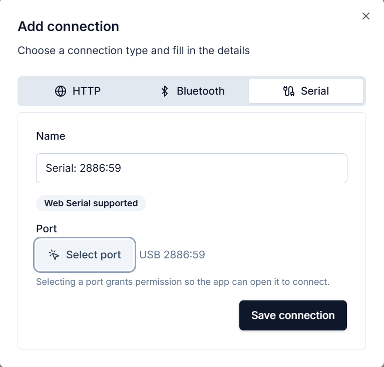
Task: Switch to the Bluetooth connection tab
Action: pos(192,91)
